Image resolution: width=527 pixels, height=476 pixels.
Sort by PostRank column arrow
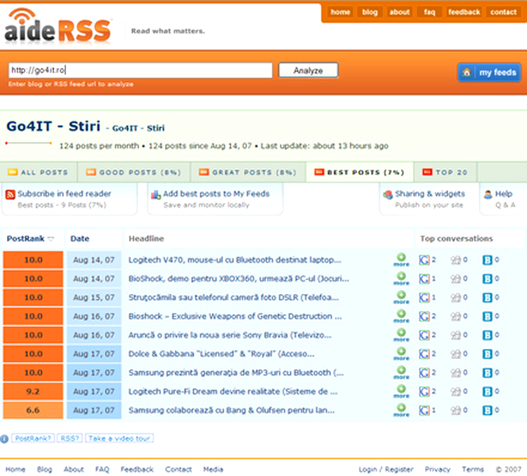(x=51, y=239)
